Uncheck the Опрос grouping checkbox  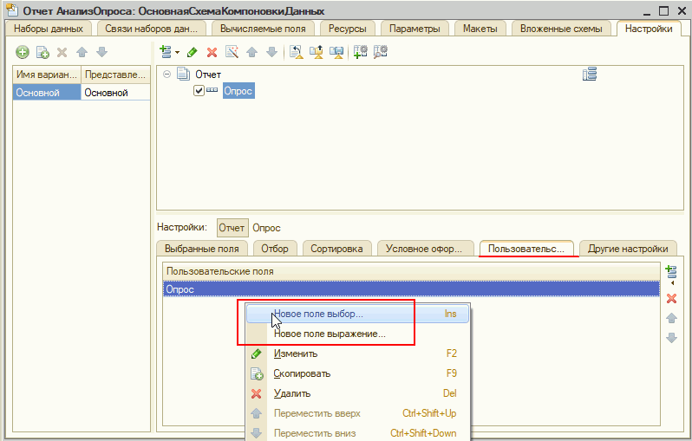[199, 91]
